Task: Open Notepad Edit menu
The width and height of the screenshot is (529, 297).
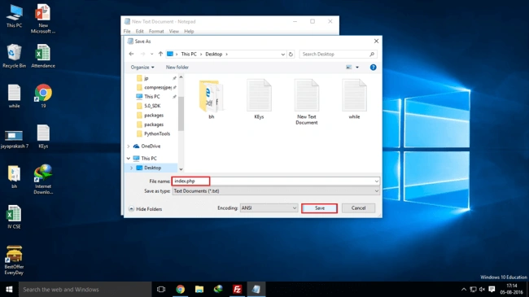Action: [140, 31]
